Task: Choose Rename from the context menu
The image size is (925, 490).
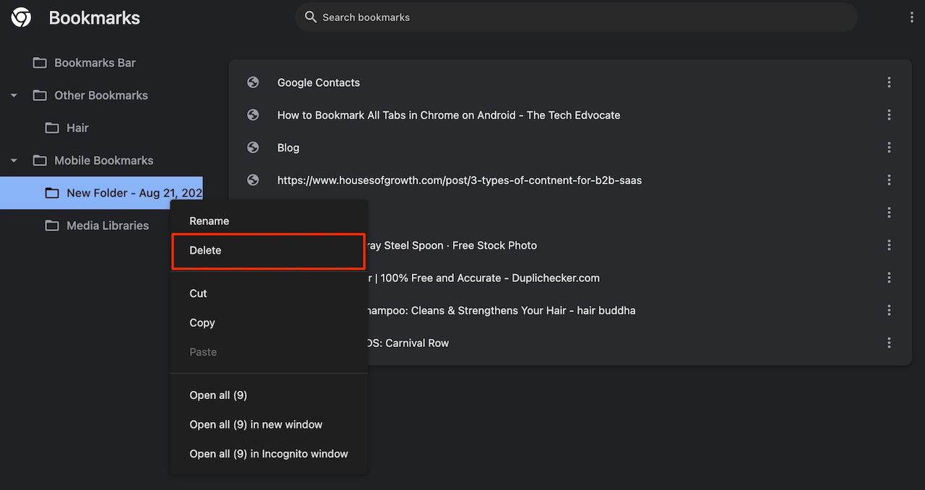Action: point(209,220)
